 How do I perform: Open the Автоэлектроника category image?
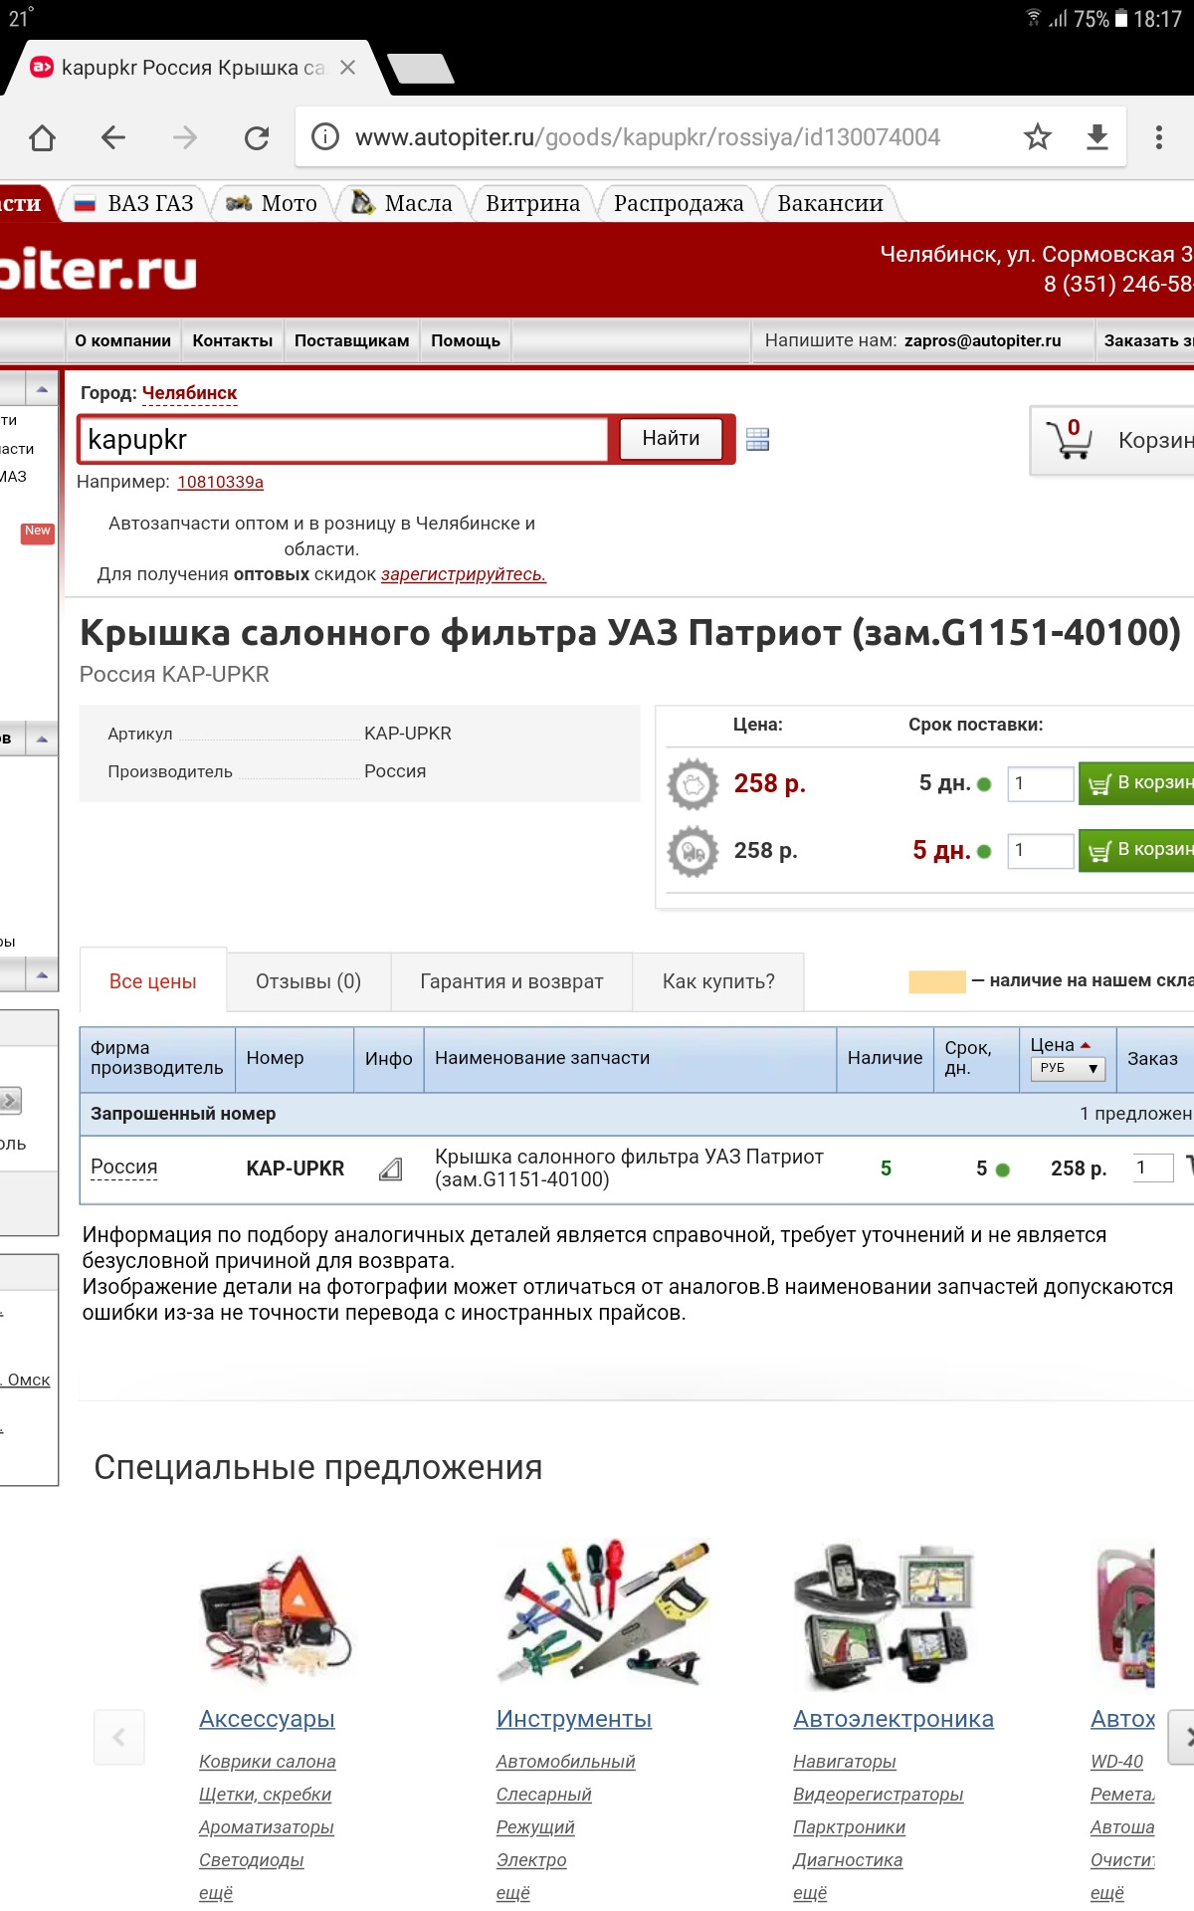coord(882,1616)
